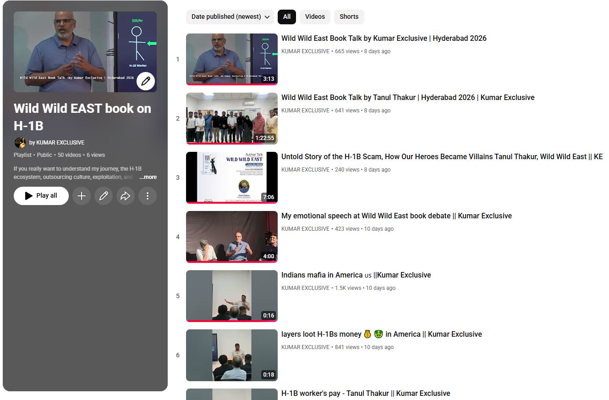Click the thumbnail of the 7:06 video

click(x=232, y=178)
